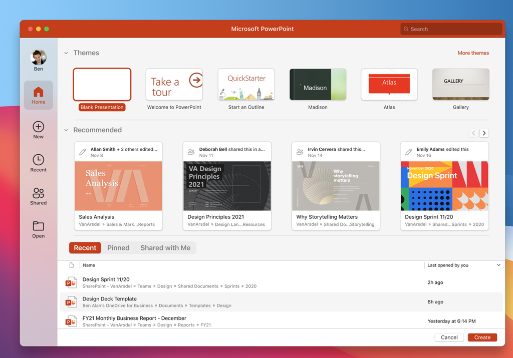Advance the Recommended carousel with the right arrow
This screenshot has height=358, width=513.
point(484,133)
